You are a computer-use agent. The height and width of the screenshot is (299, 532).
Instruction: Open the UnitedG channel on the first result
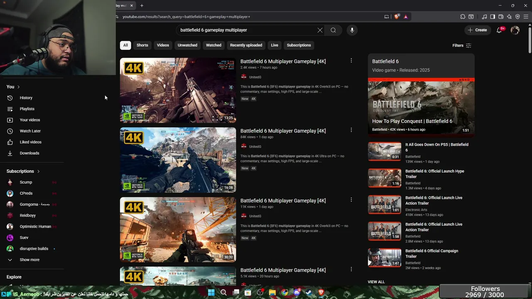(255, 77)
